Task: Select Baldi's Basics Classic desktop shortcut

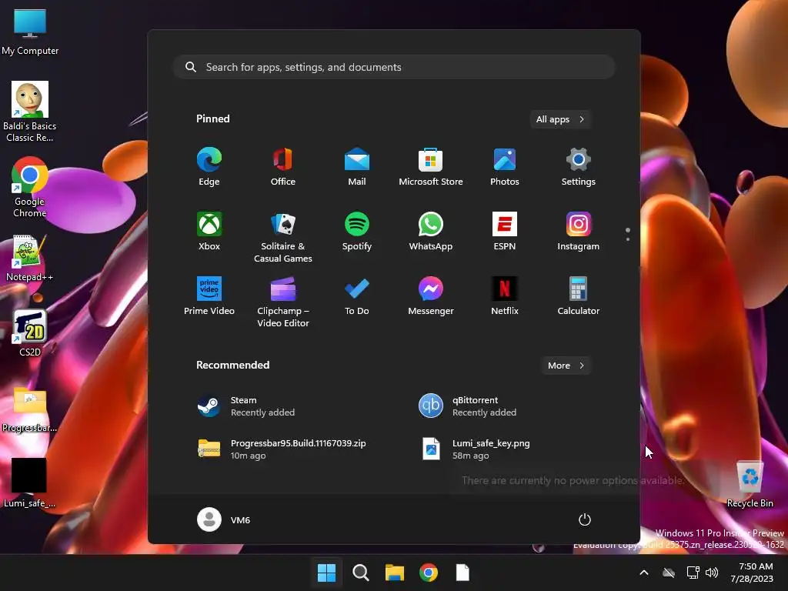Action: pyautogui.click(x=30, y=112)
